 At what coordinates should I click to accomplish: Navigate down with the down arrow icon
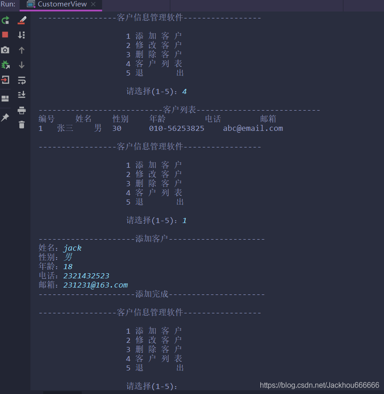(22, 65)
